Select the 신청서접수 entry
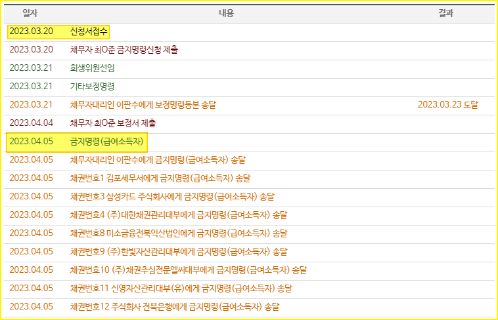The width and height of the screenshot is (498, 320). tap(89, 31)
